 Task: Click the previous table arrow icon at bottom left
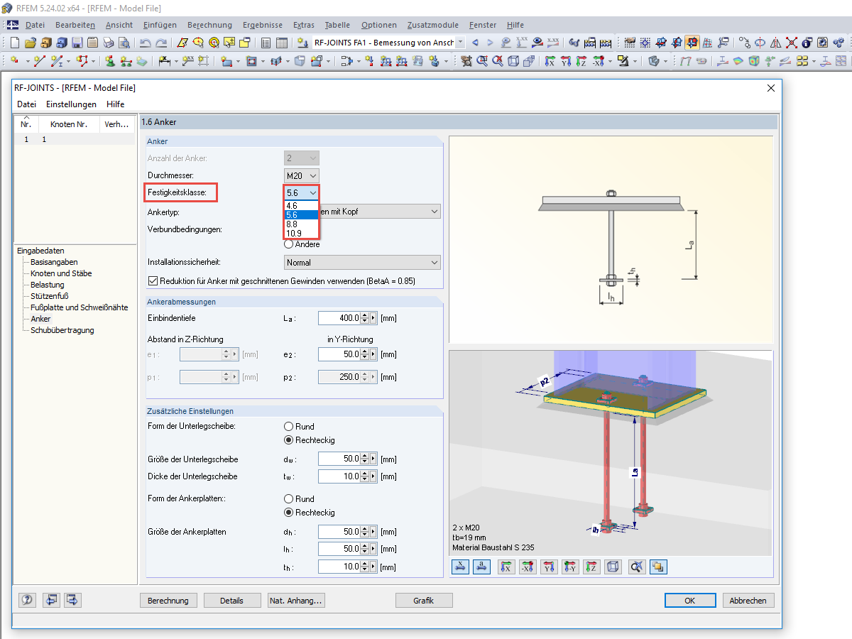51,600
